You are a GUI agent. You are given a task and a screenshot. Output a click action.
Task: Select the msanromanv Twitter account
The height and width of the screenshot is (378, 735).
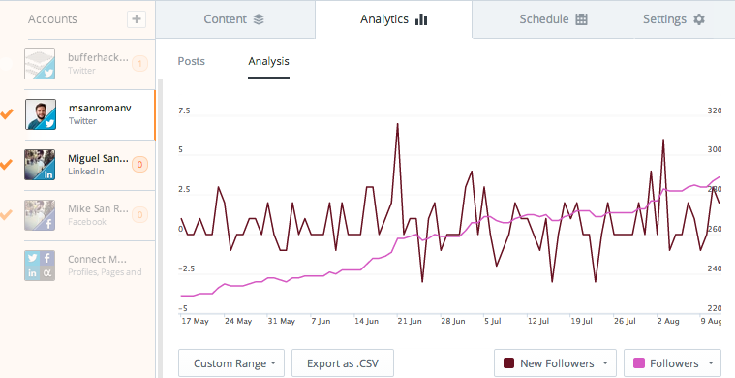(x=89, y=114)
